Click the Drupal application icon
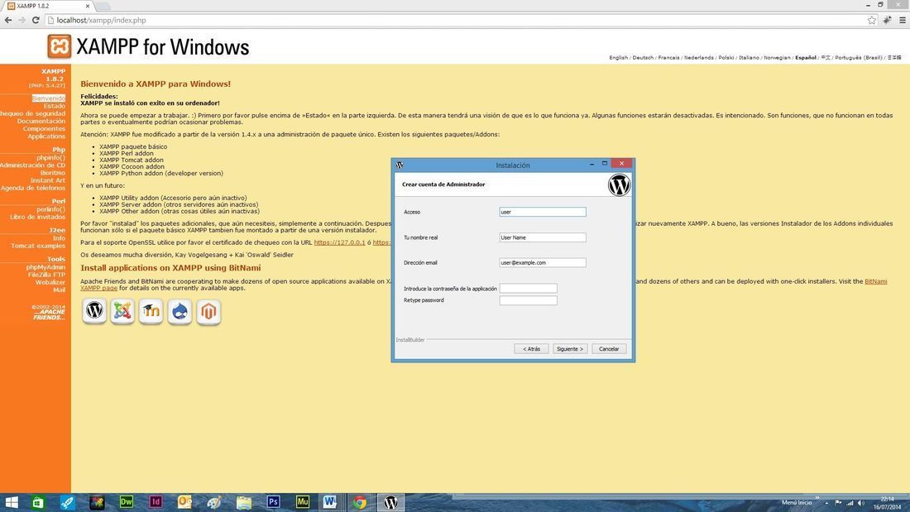 tap(180, 311)
